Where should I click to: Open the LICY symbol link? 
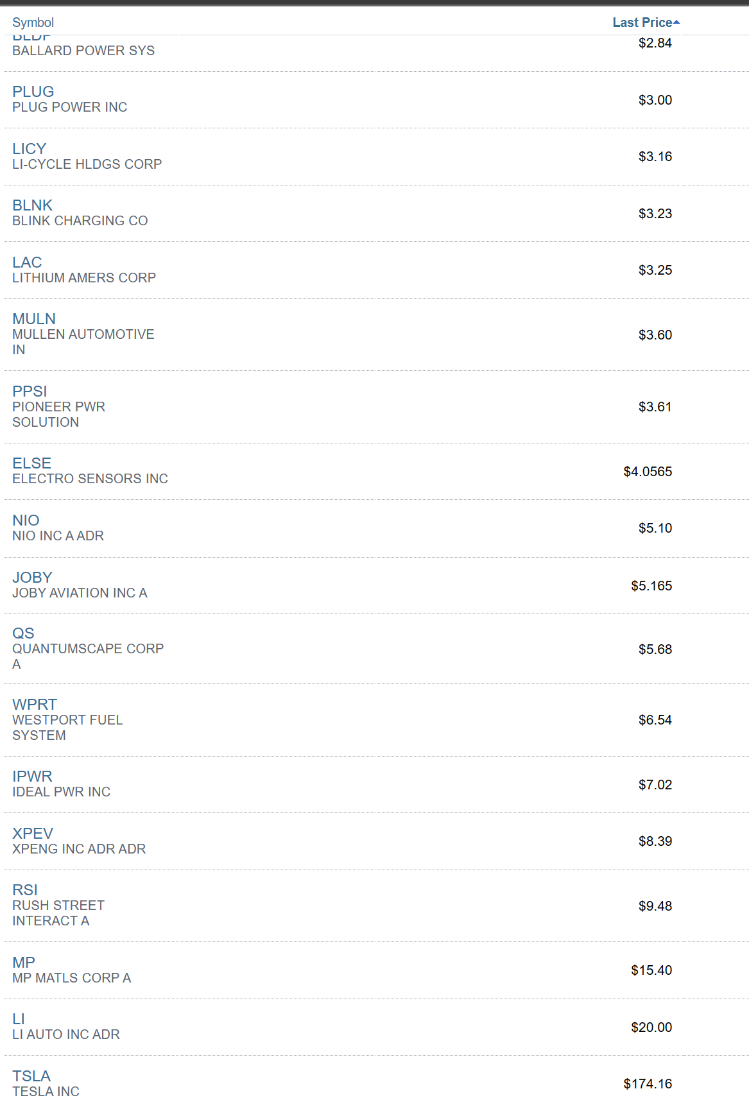click(29, 149)
